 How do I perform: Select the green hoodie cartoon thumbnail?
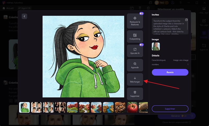click(x=24, y=107)
